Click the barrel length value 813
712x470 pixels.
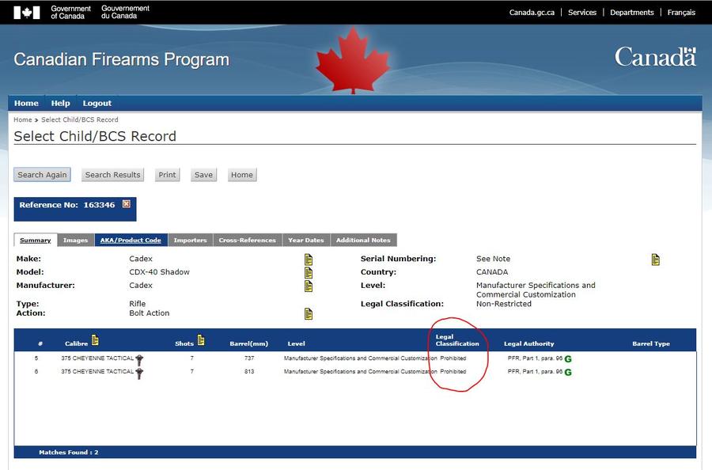249,371
